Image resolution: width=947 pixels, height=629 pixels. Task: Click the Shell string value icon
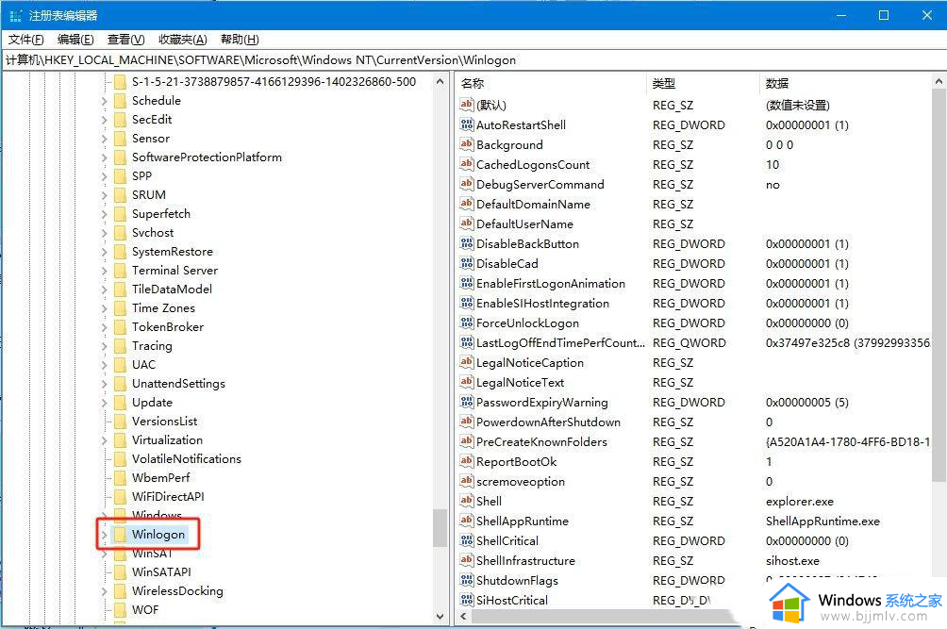tap(466, 501)
